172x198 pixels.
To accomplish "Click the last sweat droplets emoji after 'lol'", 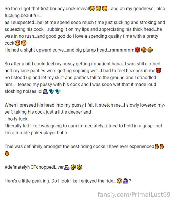I will coord(58,91).
